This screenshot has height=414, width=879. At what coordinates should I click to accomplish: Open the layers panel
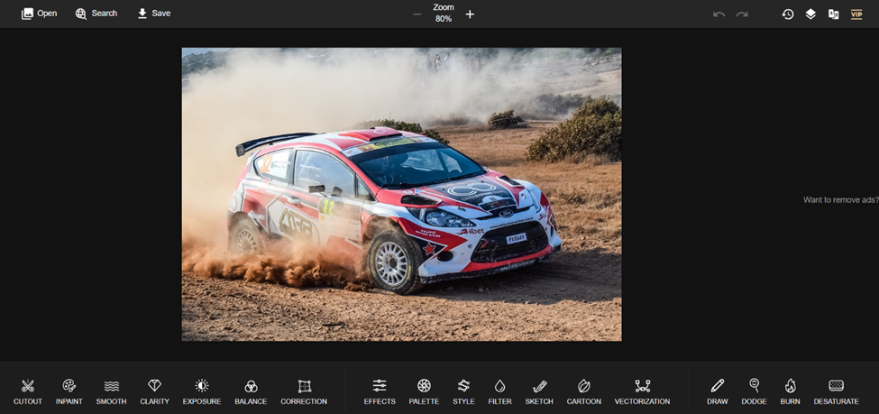point(810,14)
